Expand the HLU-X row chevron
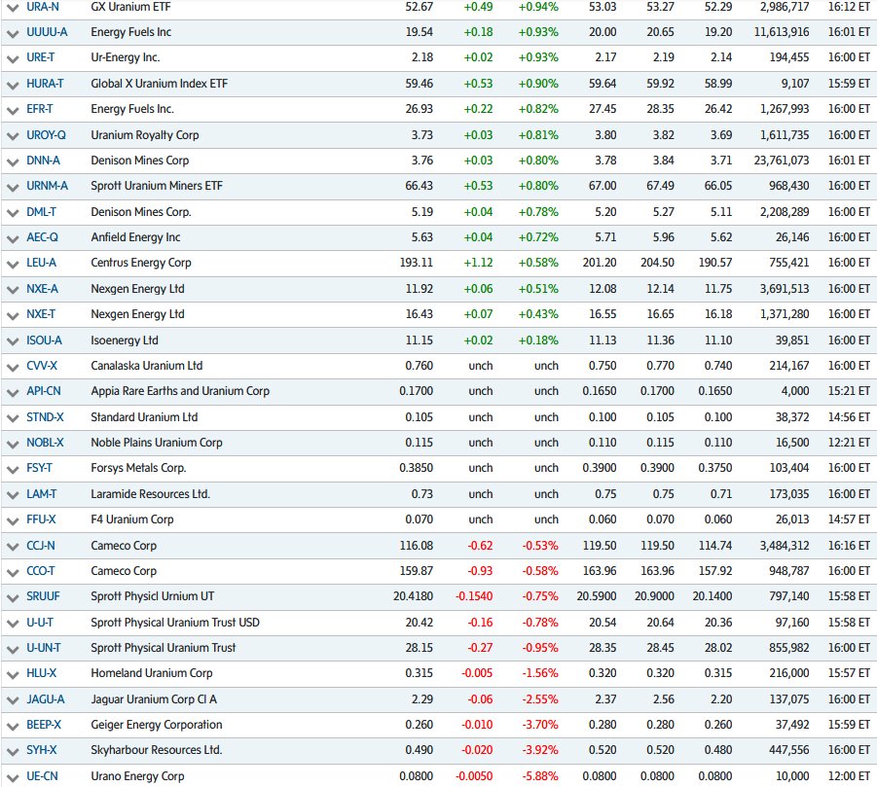 [13, 675]
